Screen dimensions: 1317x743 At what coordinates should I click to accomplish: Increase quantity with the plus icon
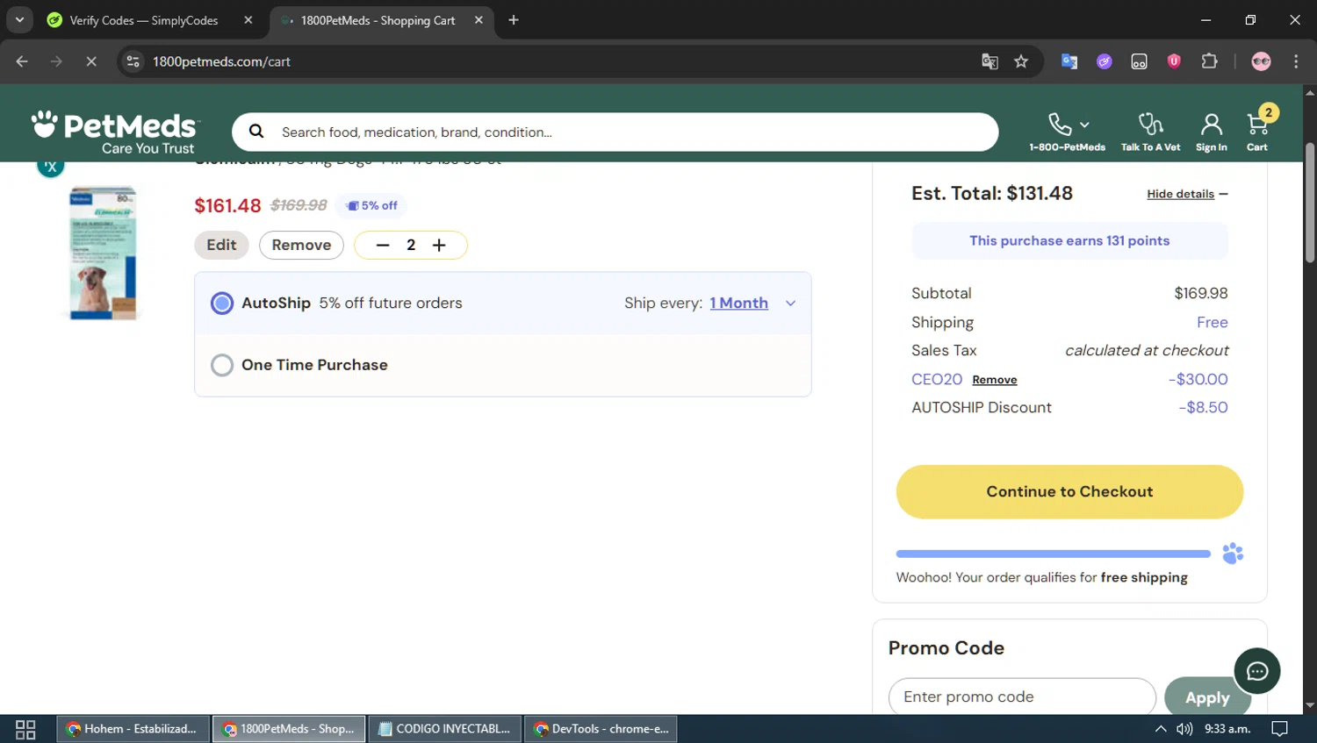click(439, 245)
